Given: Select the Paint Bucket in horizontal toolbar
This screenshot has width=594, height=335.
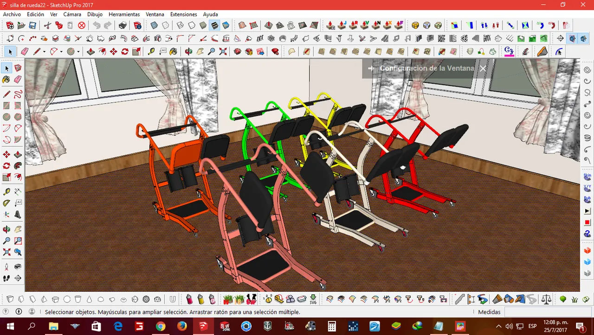Looking at the screenshot, I should 174,51.
